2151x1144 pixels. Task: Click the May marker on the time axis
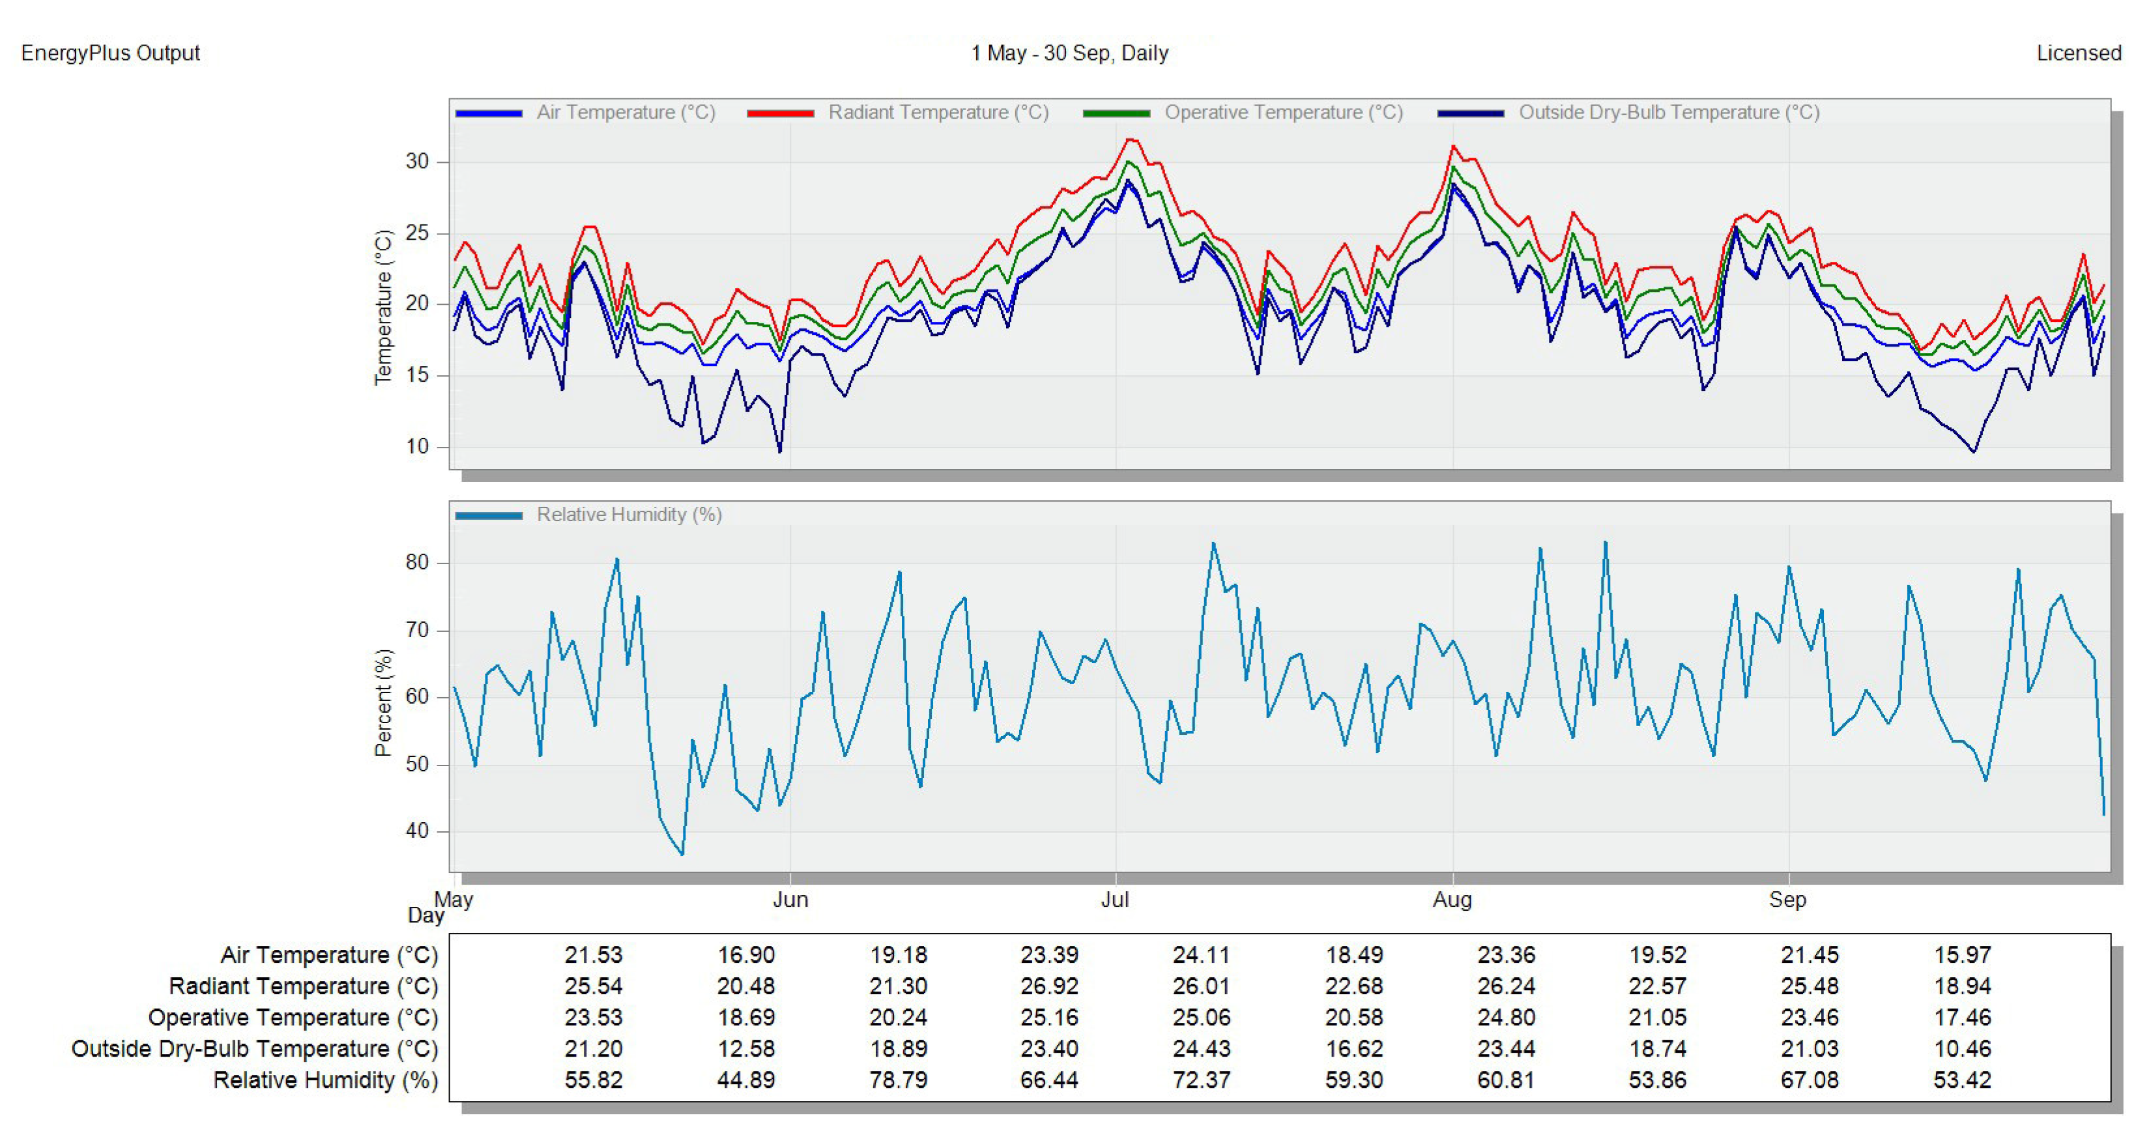[454, 899]
